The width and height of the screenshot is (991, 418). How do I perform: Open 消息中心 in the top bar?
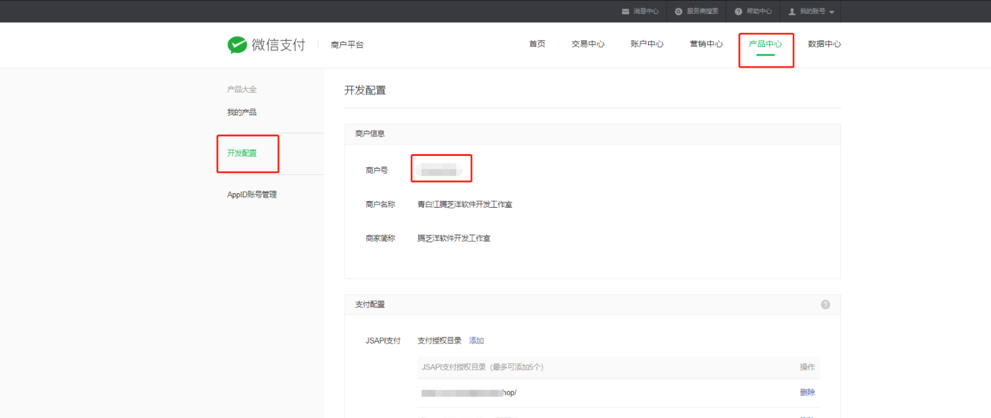point(645,11)
